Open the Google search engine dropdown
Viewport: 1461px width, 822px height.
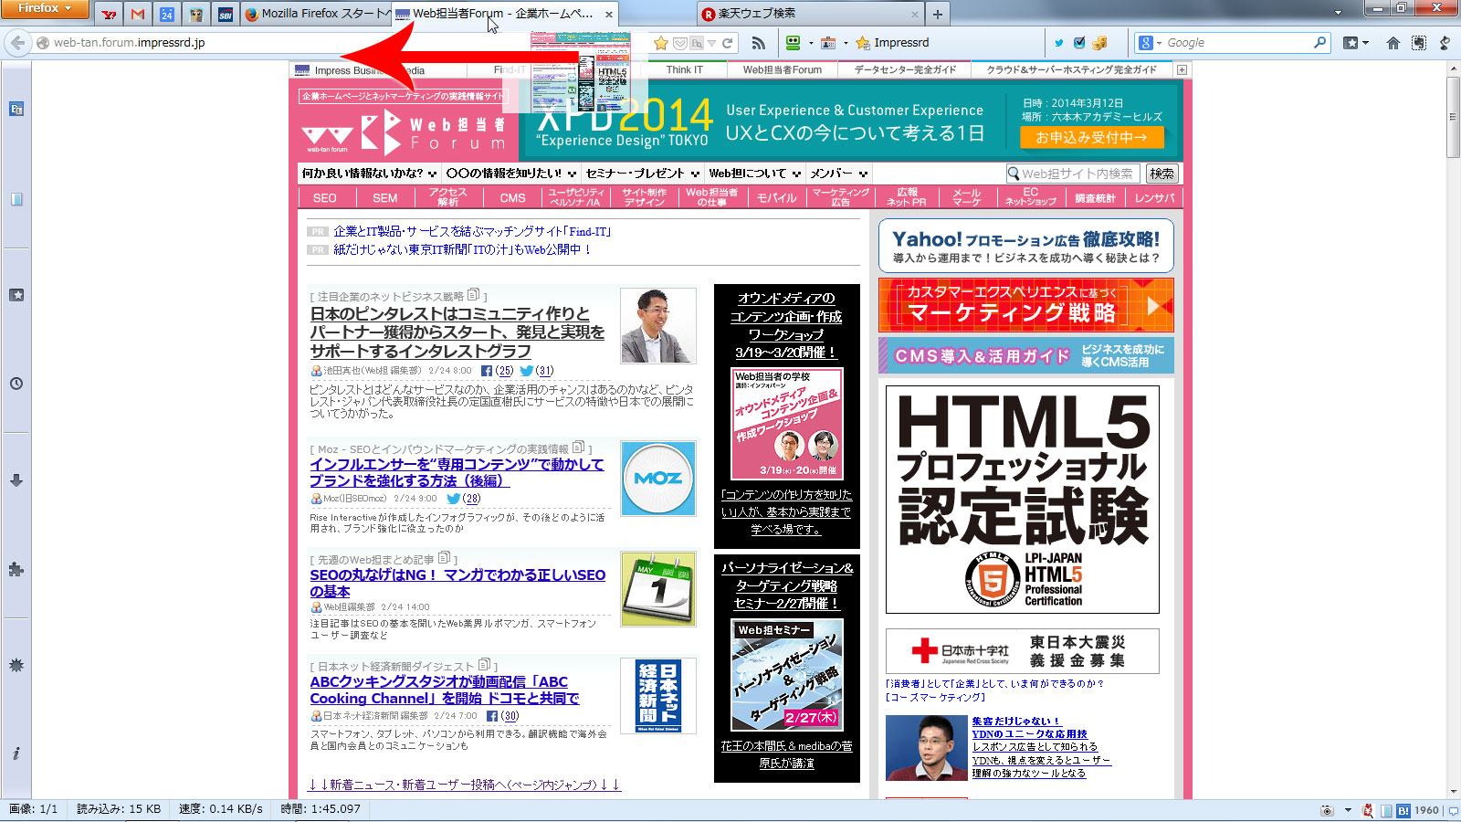click(x=1151, y=43)
